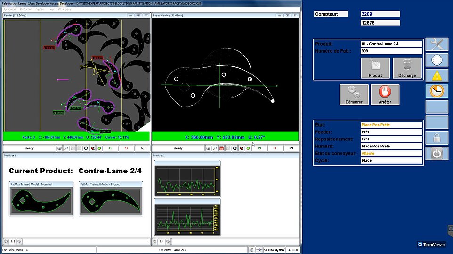The width and height of the screenshot is (453, 254).
Task: Click the padlock lock icon
Action: pyautogui.click(x=437, y=138)
